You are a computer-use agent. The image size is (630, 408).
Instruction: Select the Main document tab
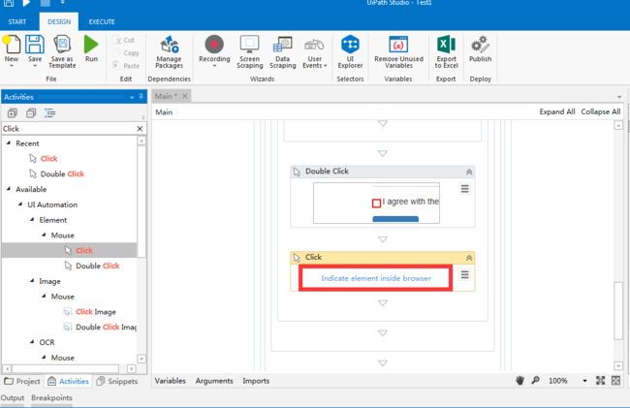[x=166, y=96]
